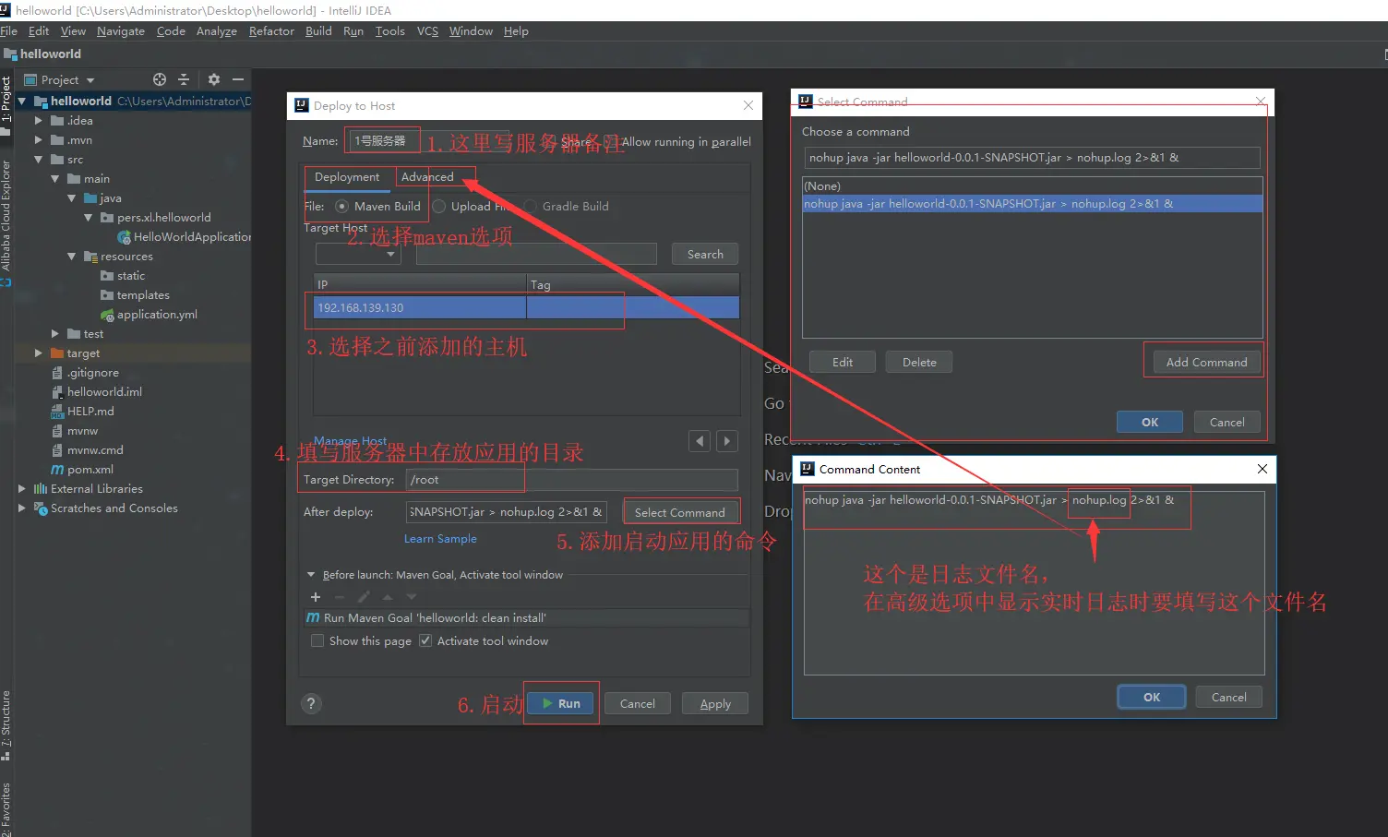Viewport: 1388px width, 837px height.
Task: Edit the Before launch task with the pencil icon
Action: [364, 597]
